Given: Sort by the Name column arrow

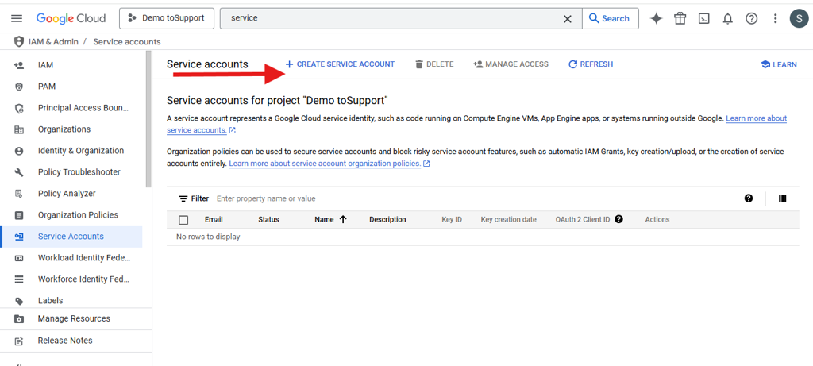Looking at the screenshot, I should coord(343,219).
